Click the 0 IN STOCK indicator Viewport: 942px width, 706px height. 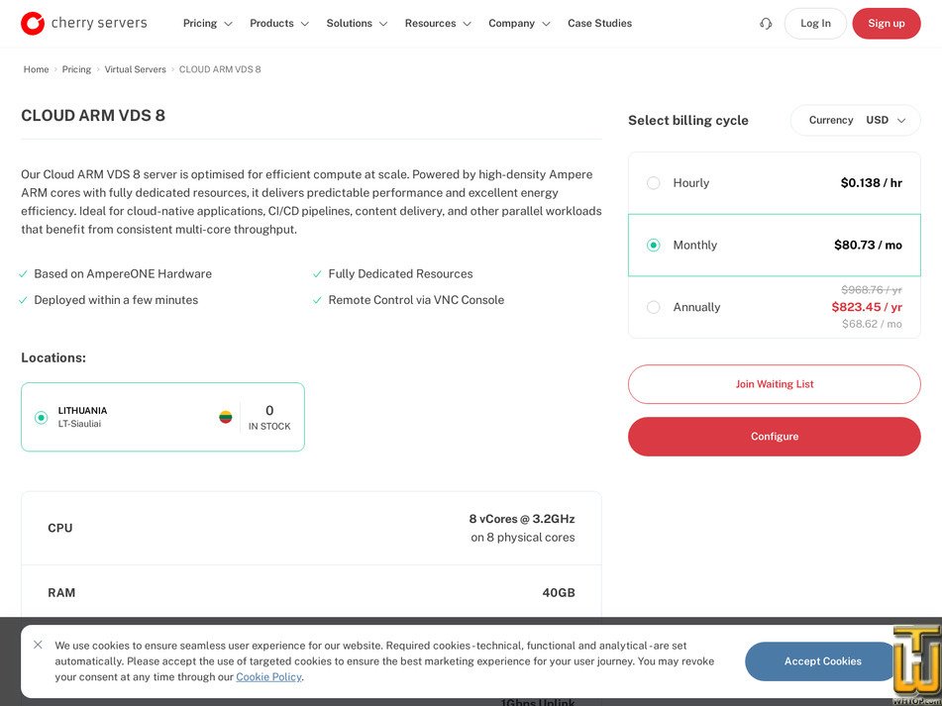(269, 417)
